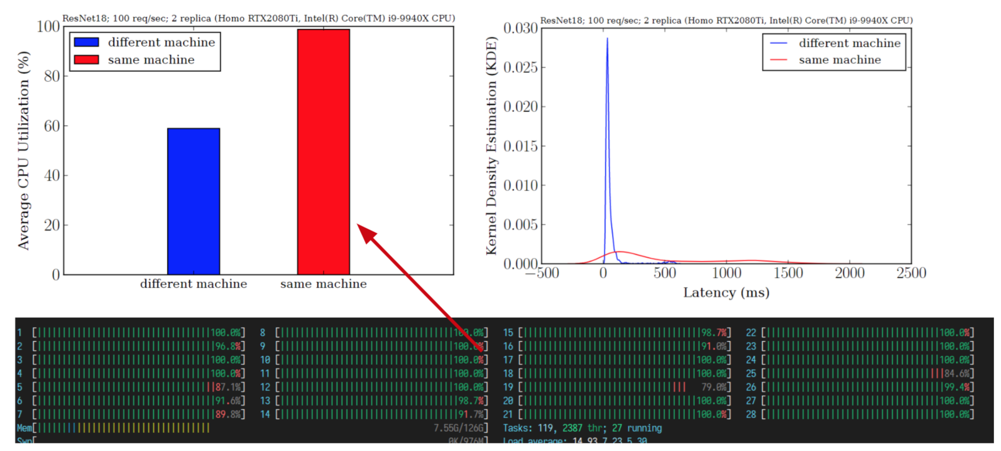Click the '60' tick on CPU utilization axis
This screenshot has height=451, width=1001.
(x=52, y=126)
